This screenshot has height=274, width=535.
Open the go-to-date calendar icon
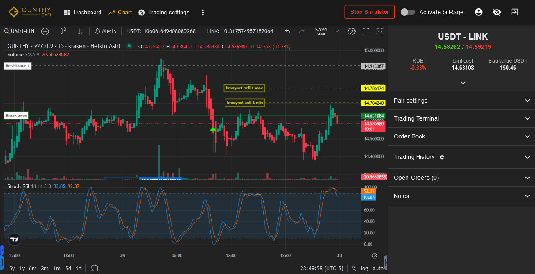coord(95,268)
